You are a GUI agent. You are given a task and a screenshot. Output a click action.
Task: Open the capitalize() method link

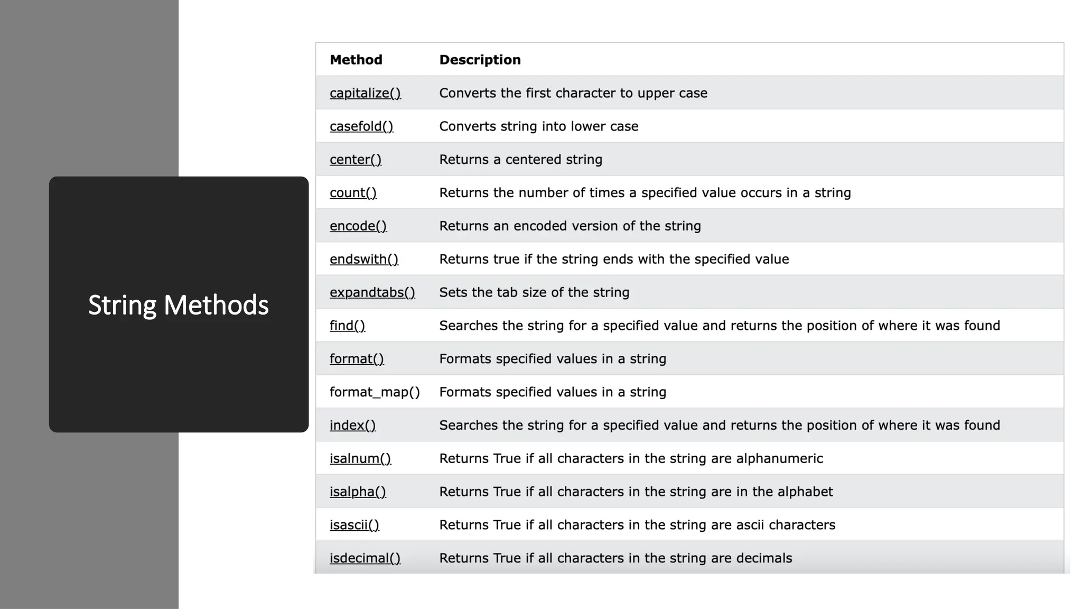pos(365,93)
